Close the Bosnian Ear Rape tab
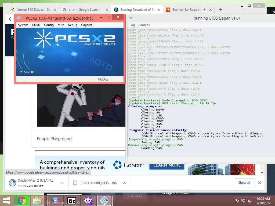The width and height of the screenshot is (275, 206). [211, 10]
